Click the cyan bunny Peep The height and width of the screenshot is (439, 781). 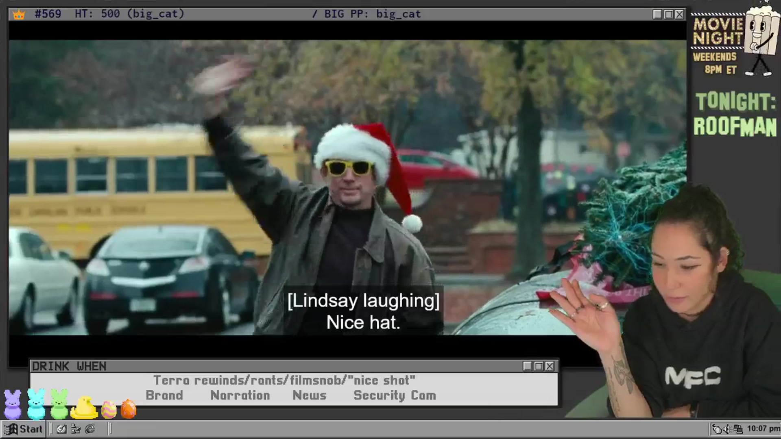tap(36, 404)
